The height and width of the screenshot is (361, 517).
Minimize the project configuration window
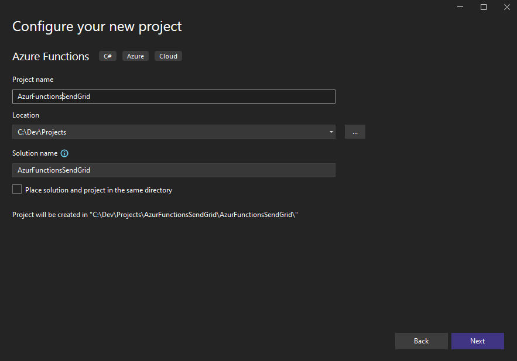point(460,7)
